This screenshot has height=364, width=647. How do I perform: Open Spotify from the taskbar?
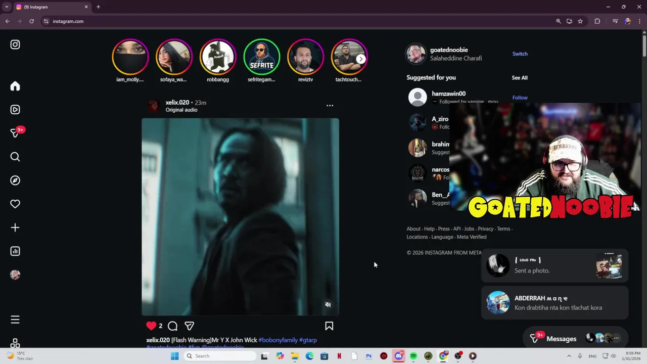pyautogui.click(x=413, y=356)
